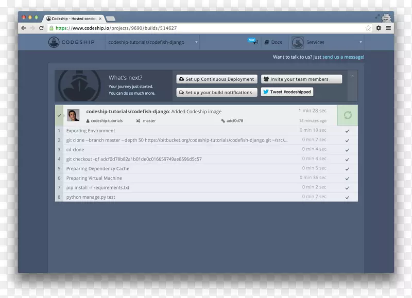Select the Codeship browser tab
412x298 pixels.
74,19
